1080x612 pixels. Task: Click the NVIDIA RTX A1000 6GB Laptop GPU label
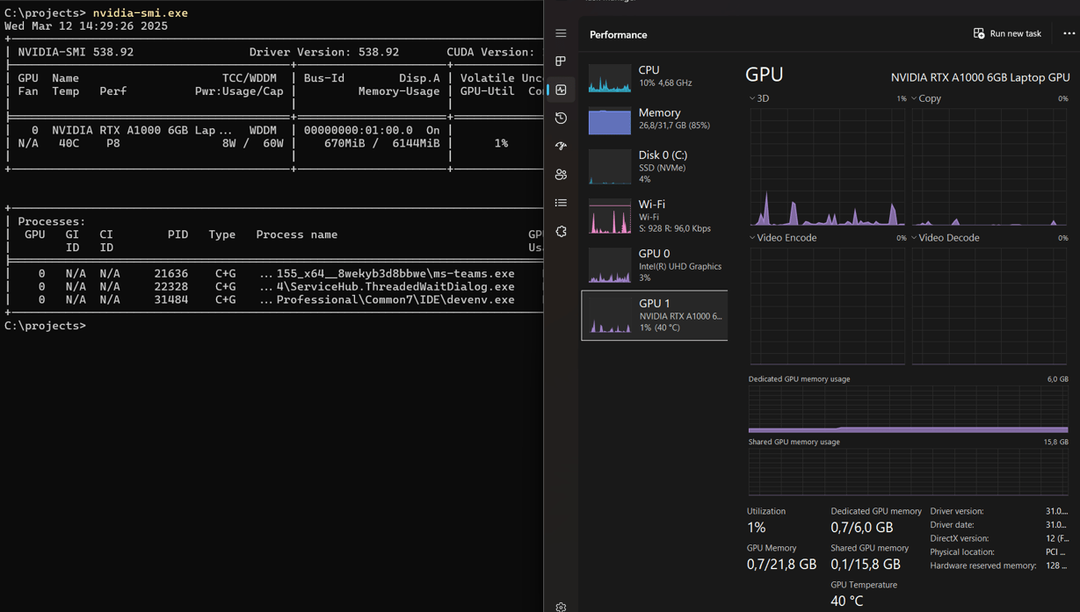[980, 77]
